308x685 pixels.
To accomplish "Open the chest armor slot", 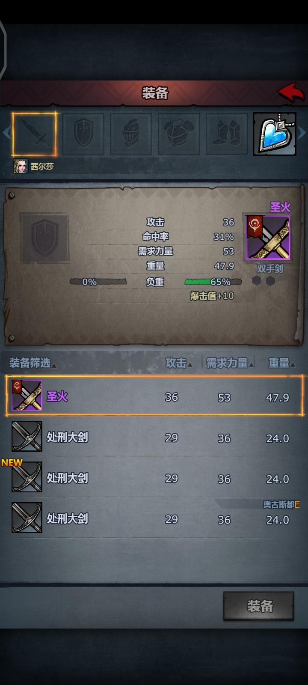I will pyautogui.click(x=179, y=134).
